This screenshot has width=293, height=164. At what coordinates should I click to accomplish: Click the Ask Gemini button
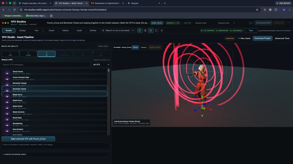(283, 3)
